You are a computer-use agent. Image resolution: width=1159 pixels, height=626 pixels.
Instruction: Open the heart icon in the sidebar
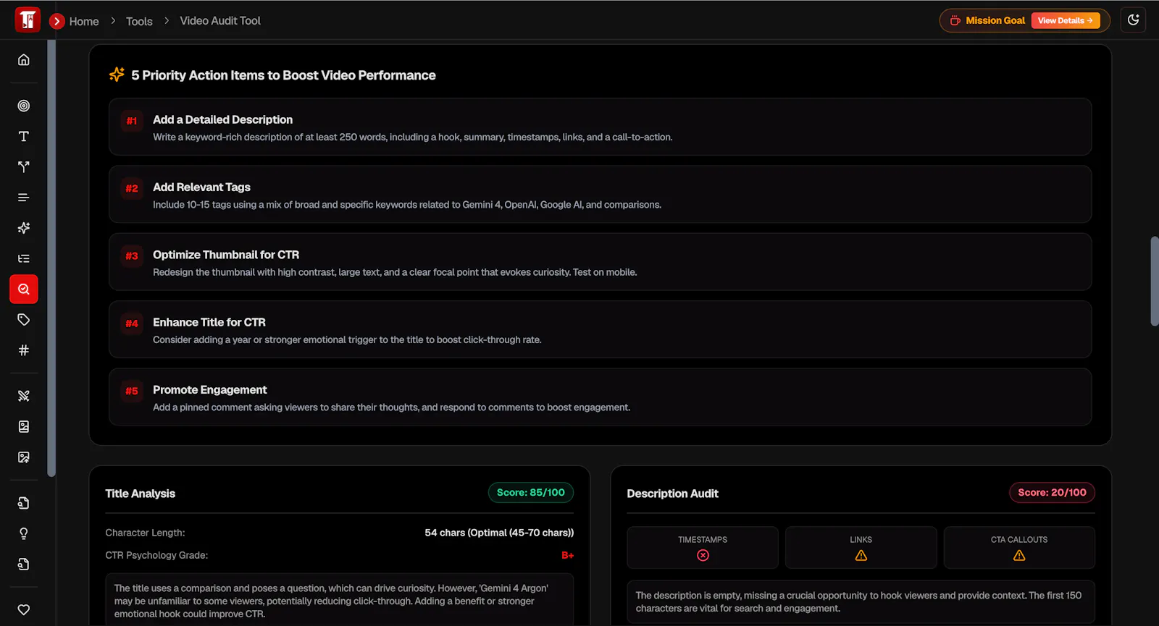pos(24,609)
